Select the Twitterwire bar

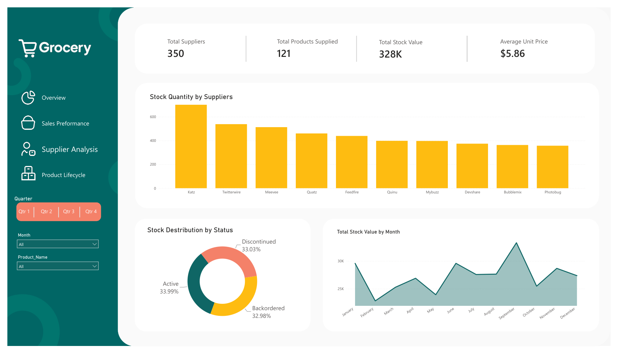[231, 156]
